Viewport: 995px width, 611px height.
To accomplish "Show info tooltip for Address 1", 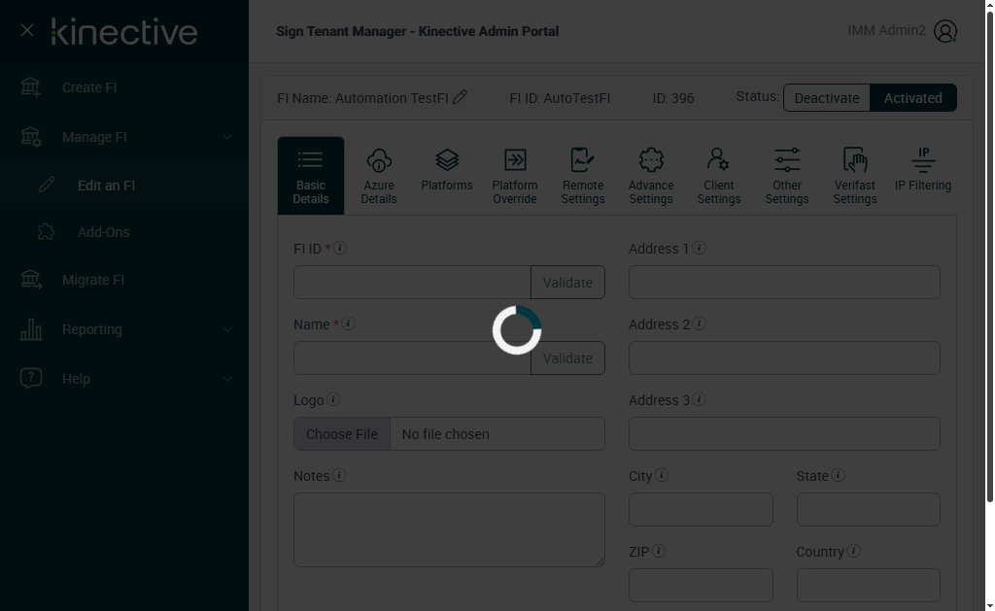I will pos(700,248).
